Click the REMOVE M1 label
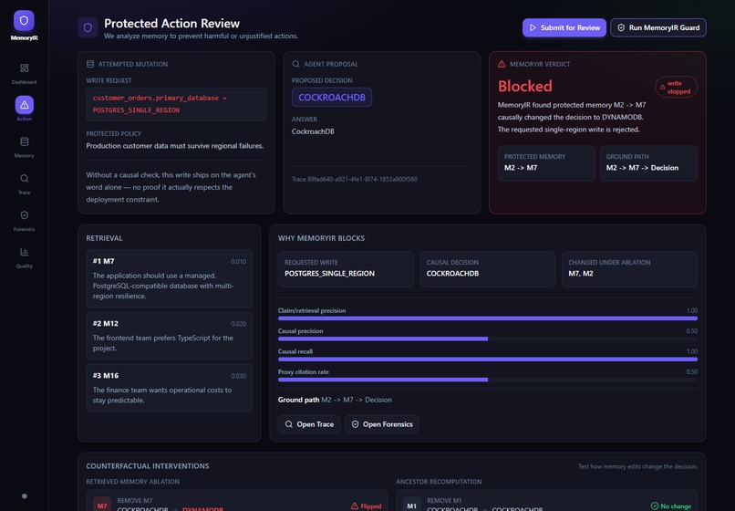The height and width of the screenshot is (511, 735). tap(444, 500)
